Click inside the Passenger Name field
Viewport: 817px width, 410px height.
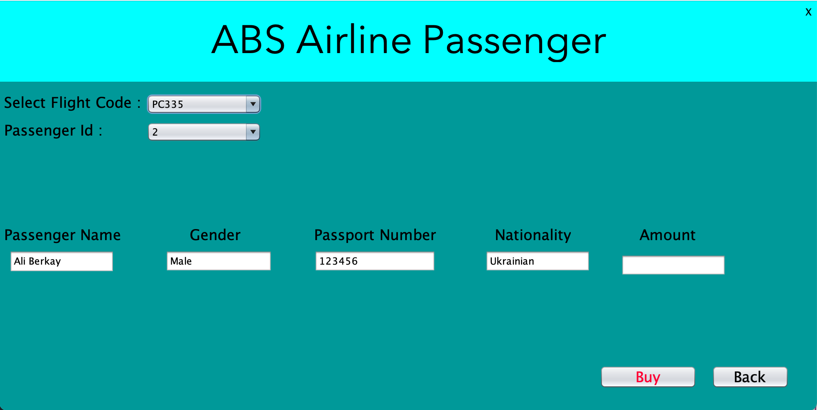tap(61, 261)
